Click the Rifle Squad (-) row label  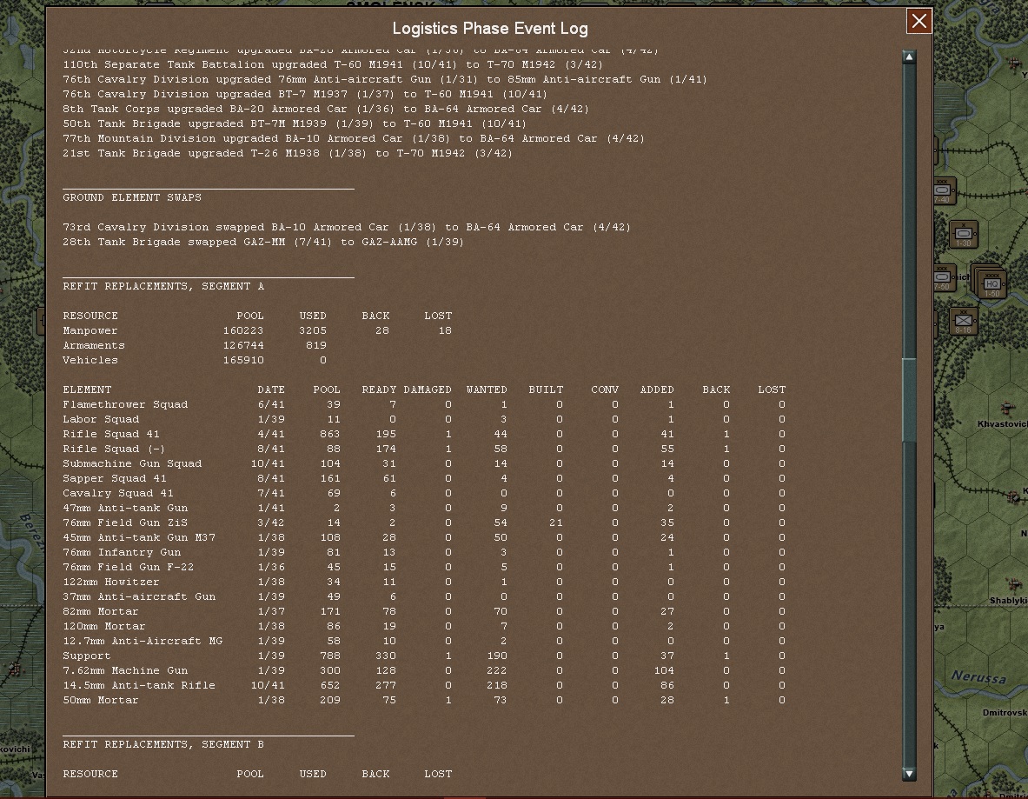tap(114, 449)
